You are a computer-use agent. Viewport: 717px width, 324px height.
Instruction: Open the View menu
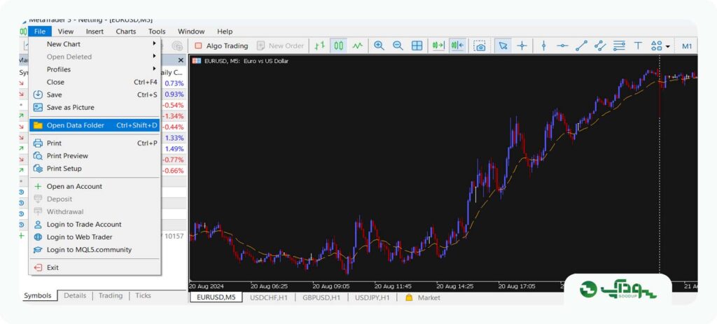(x=65, y=31)
